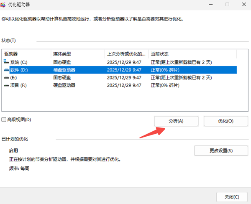Click the 软件 (D:) last-optimized date cell
Screen dimensions: 251x204
[x=124, y=70]
